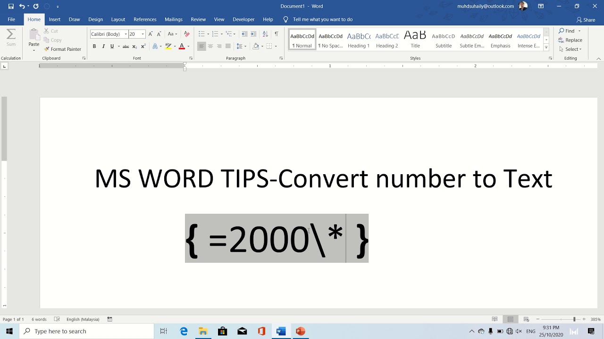Image resolution: width=604 pixels, height=339 pixels.
Task: Open the Font dialog launcher
Action: 191,58
